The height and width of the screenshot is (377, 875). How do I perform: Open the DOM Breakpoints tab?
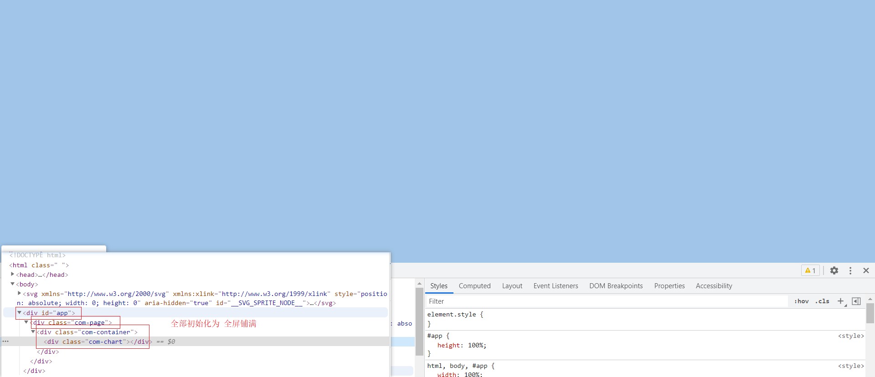(616, 286)
